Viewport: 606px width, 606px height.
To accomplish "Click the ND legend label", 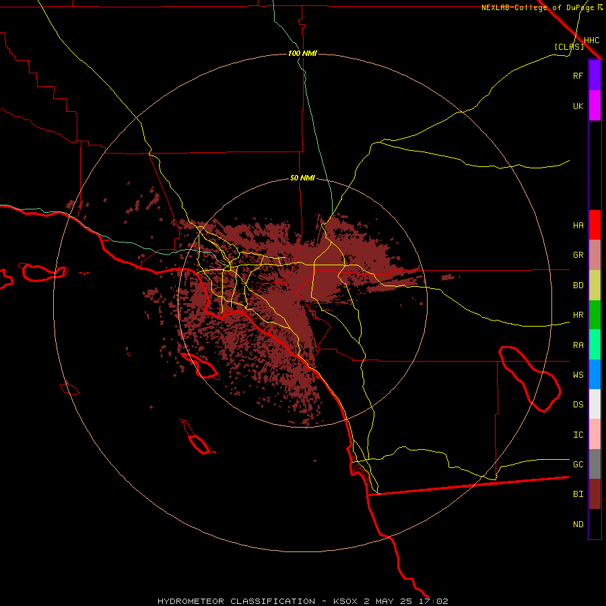I will pyautogui.click(x=578, y=525).
